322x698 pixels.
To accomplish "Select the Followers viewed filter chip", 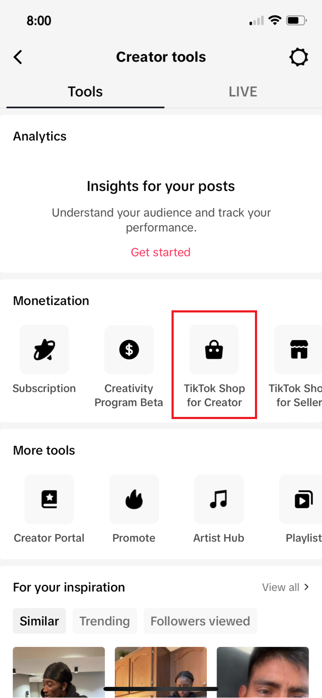I will coord(200,621).
